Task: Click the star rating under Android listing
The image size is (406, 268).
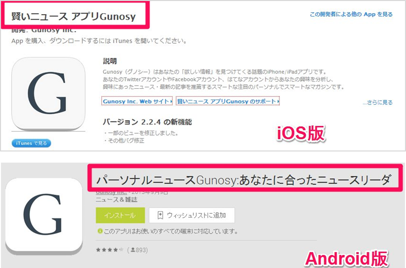Action: [110, 250]
